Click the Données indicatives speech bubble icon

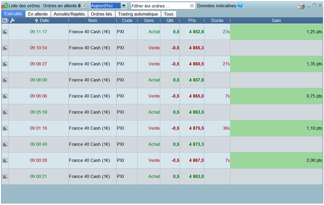[240, 6]
